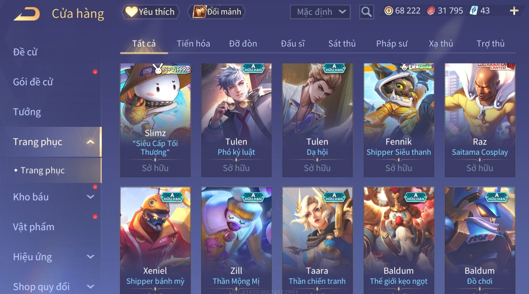Go to Tướng in sidebar
The width and height of the screenshot is (529, 294).
tap(27, 112)
